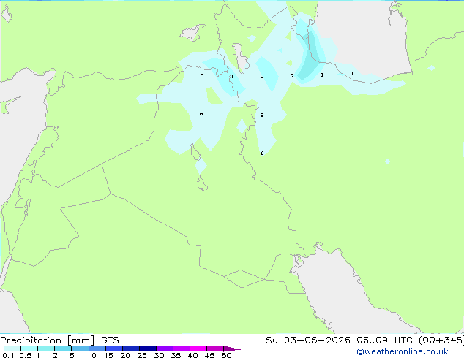This screenshot has height=358, width=464.
Task: Select the 30–35 mm purple legend box
Action: coord(164,349)
